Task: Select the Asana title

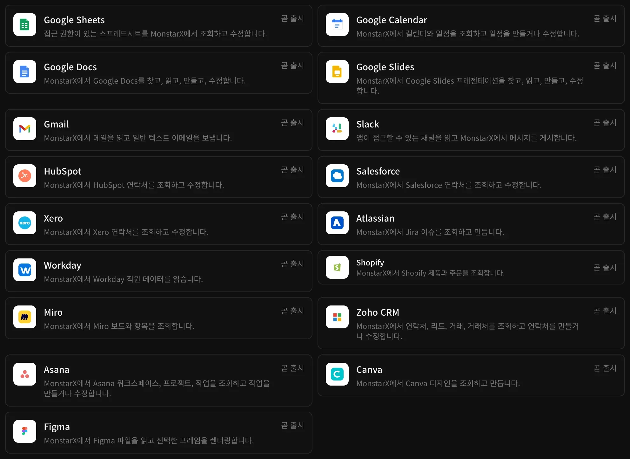Action: [57, 370]
